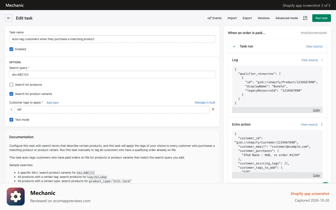Click into the Search query field
This screenshot has width=336, height=210.
[x=112, y=74]
